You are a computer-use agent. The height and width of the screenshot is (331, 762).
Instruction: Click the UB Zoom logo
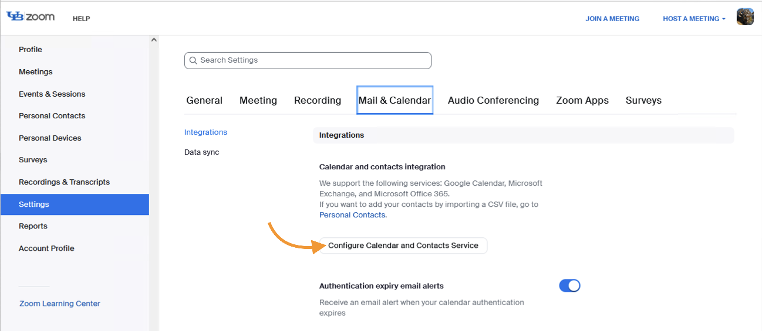click(x=31, y=17)
